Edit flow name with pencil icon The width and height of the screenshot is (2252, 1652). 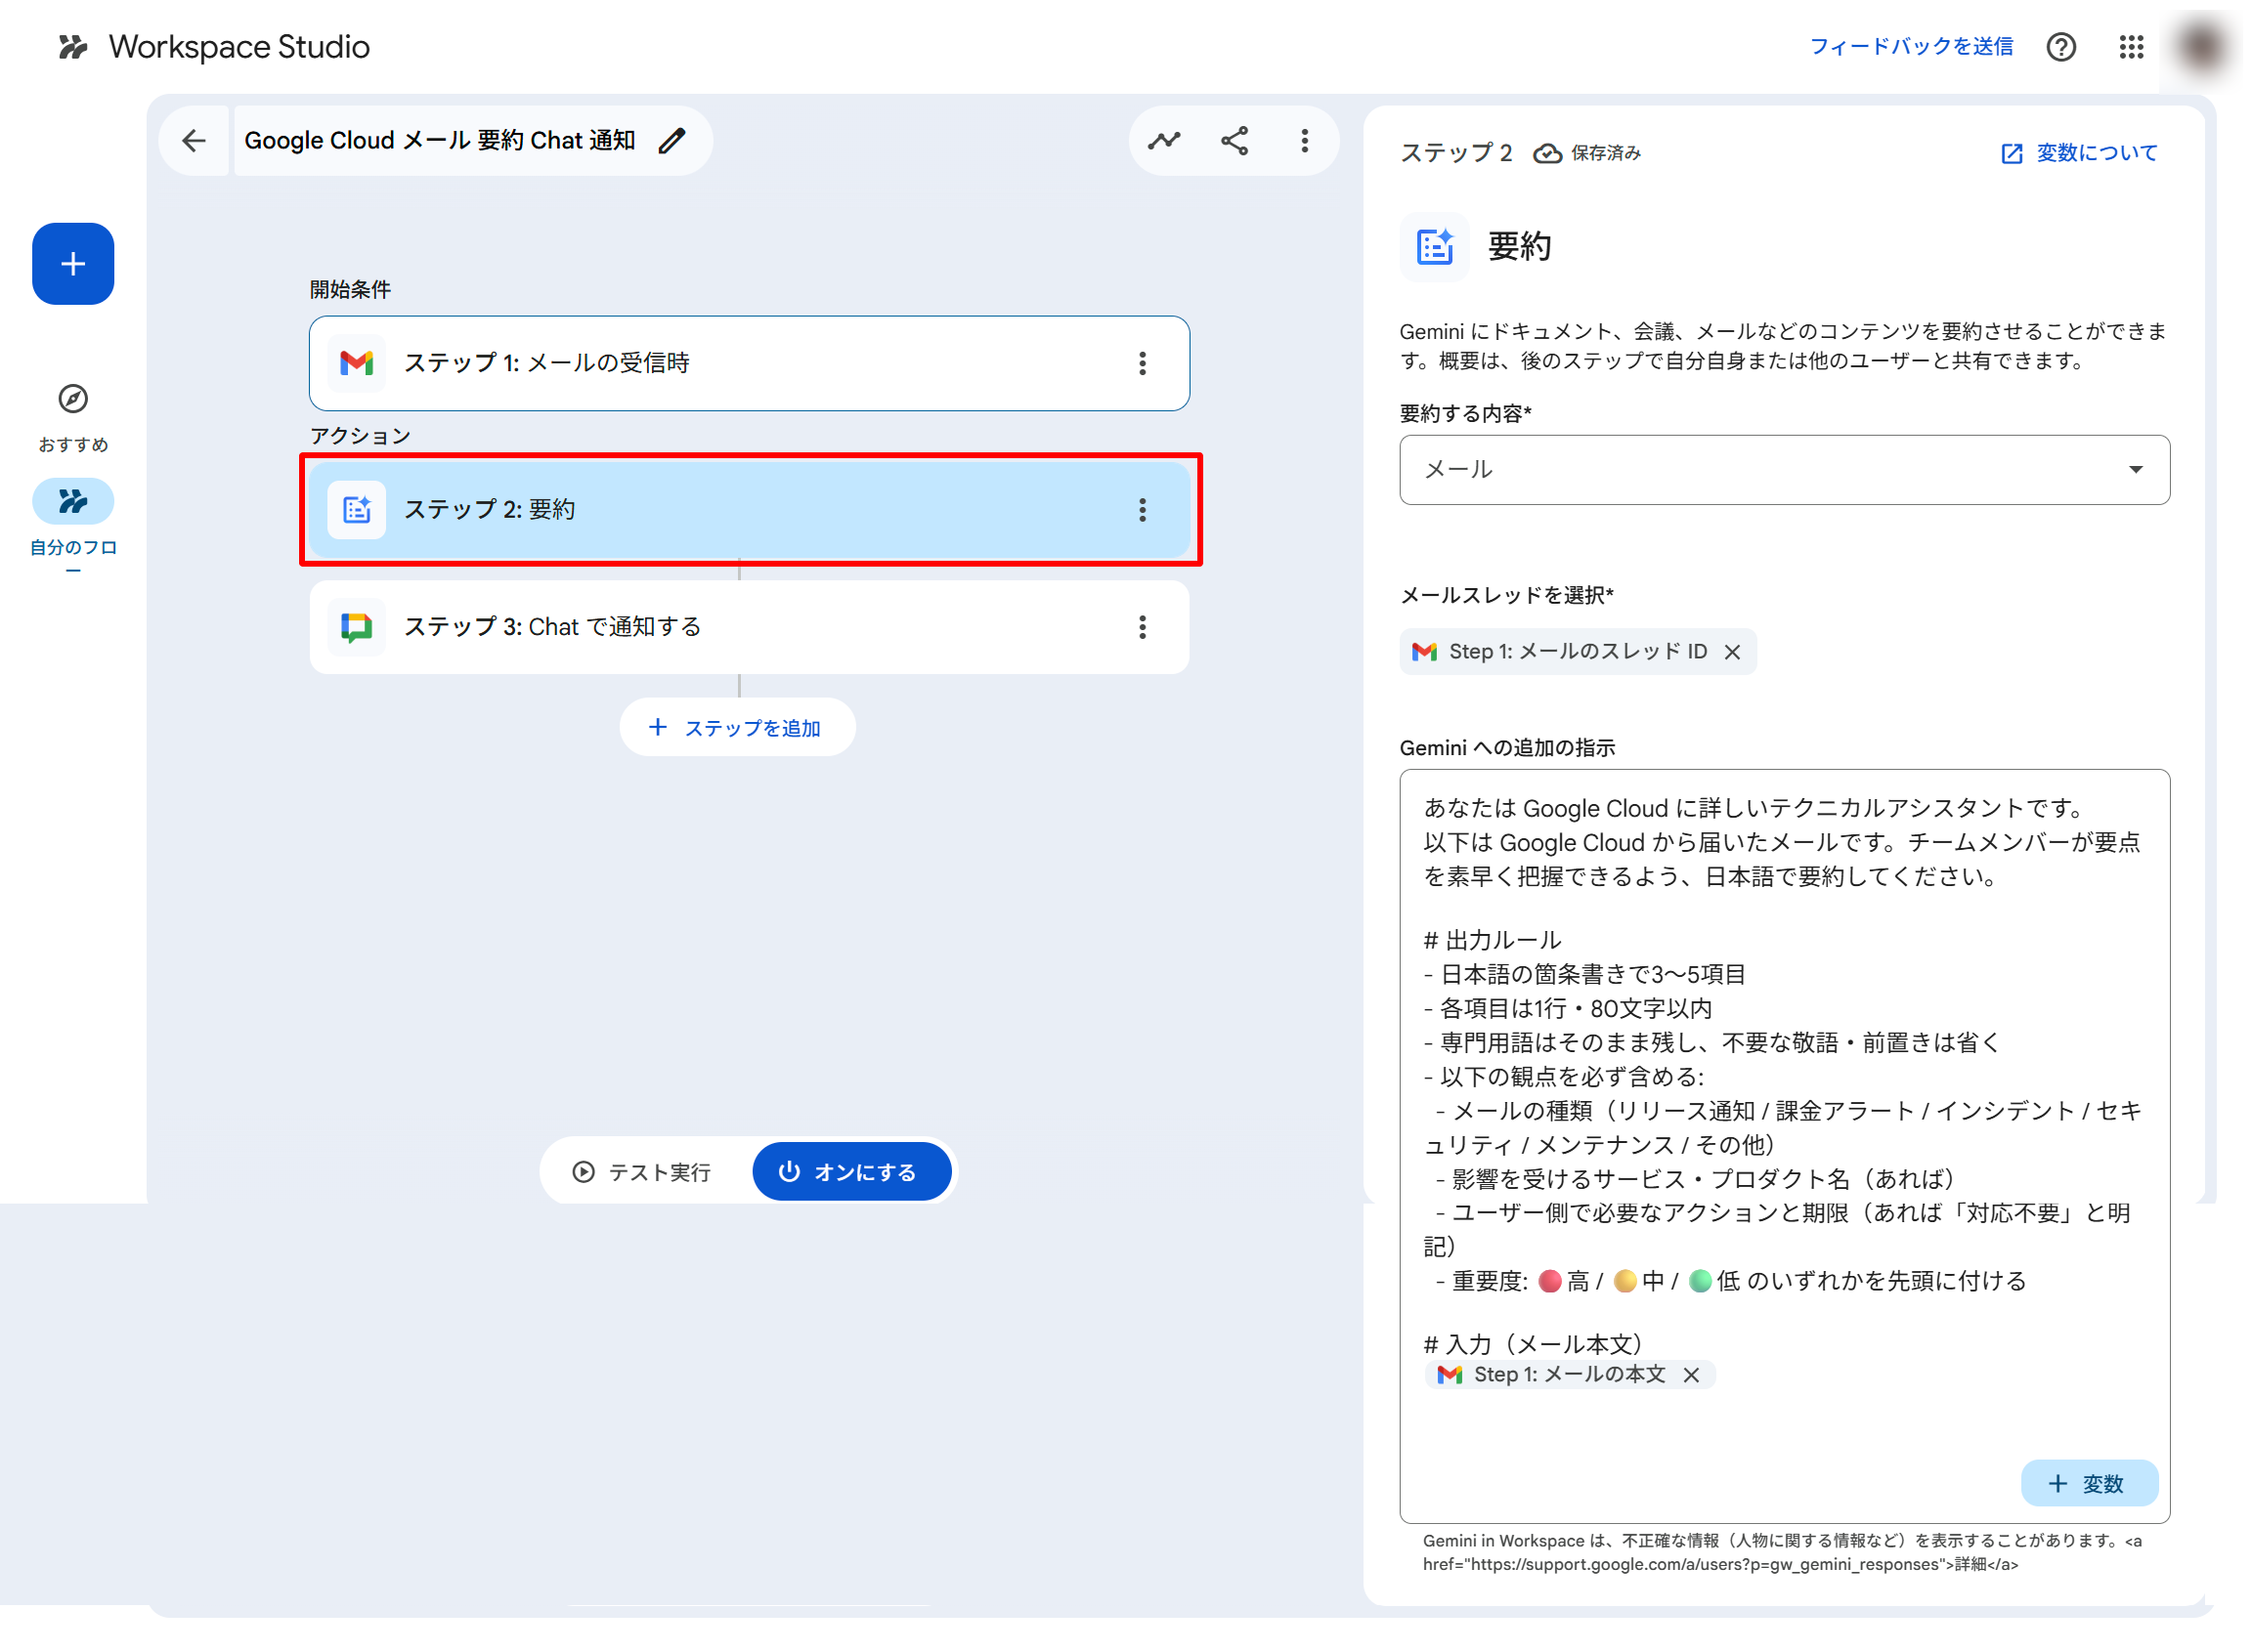click(673, 141)
